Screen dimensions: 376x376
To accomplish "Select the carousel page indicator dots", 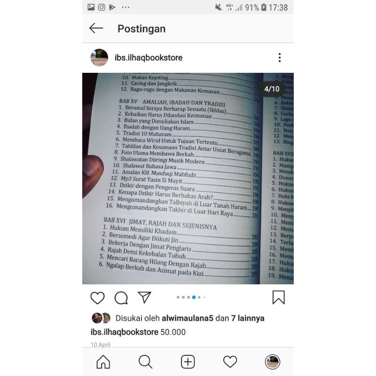I will (x=191, y=298).
